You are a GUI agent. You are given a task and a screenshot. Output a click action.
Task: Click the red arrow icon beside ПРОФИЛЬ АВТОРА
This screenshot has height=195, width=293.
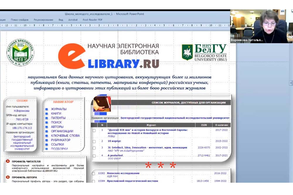[7, 177]
